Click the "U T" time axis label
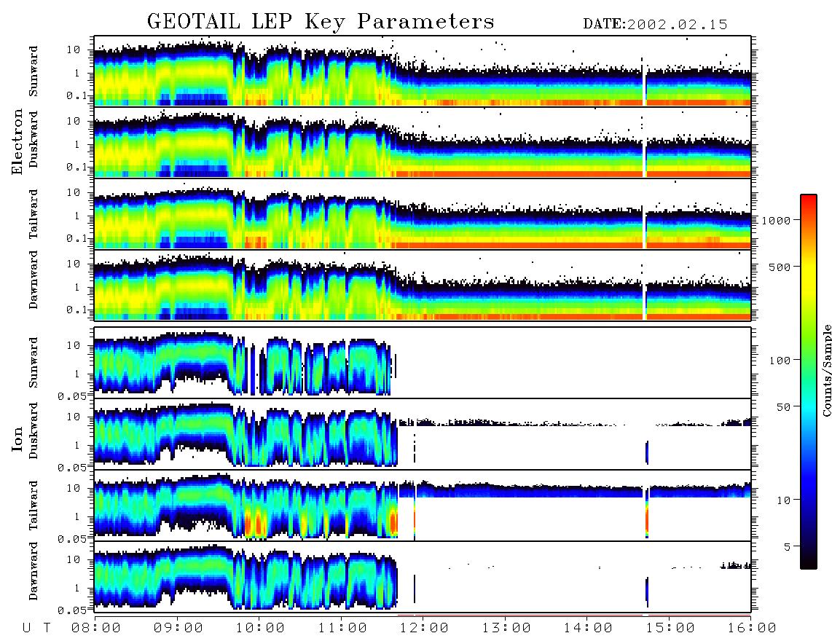Image resolution: width=832 pixels, height=641 pixels. (x=36, y=629)
